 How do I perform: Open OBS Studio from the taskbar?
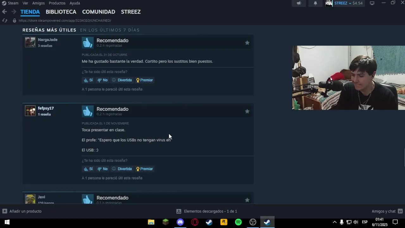pos(253,222)
